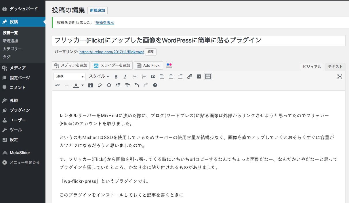Focus the post title input field

199,40
